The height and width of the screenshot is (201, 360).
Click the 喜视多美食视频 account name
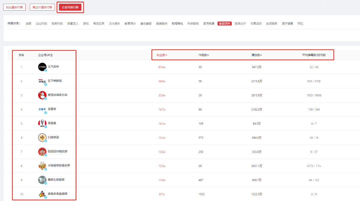(57, 194)
